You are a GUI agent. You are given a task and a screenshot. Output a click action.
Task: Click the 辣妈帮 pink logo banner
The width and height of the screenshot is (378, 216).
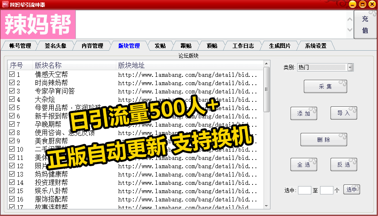[38, 25]
